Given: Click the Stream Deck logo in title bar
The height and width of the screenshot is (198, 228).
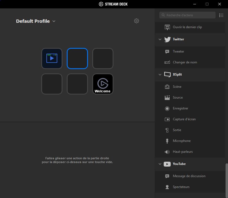Looking at the screenshot, I should click(x=101, y=4).
